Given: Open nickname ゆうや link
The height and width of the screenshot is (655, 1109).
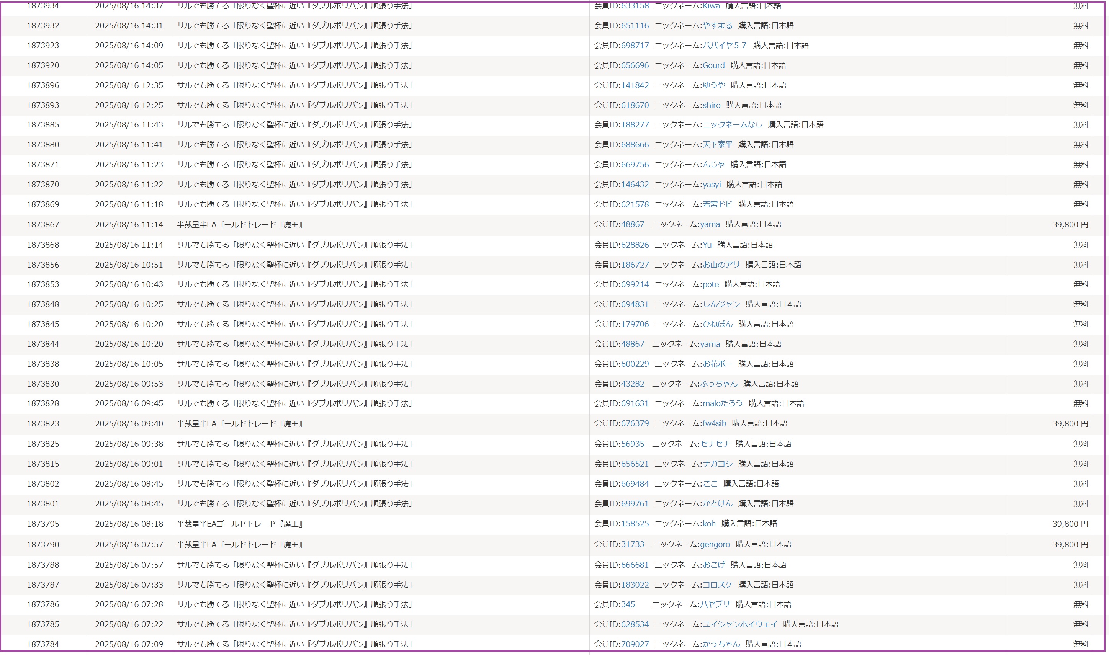Looking at the screenshot, I should pyautogui.click(x=714, y=85).
